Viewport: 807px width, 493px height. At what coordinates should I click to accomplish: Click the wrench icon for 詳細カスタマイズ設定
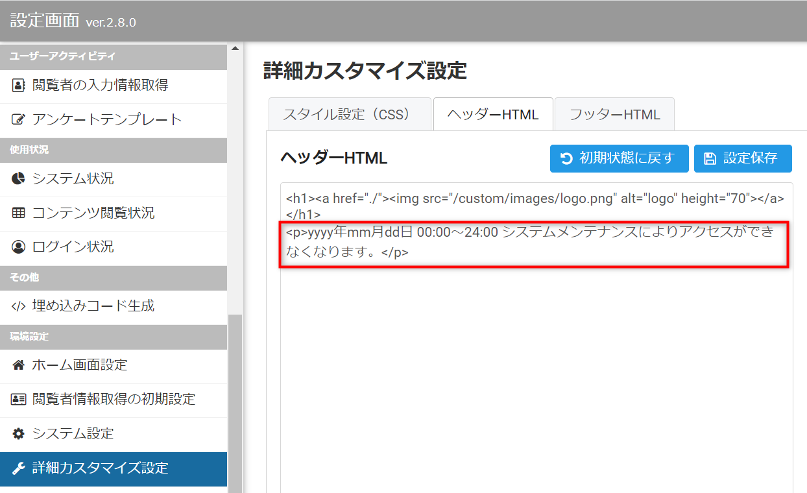[19, 468]
